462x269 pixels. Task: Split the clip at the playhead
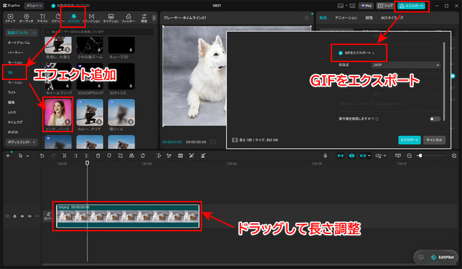coord(65,156)
